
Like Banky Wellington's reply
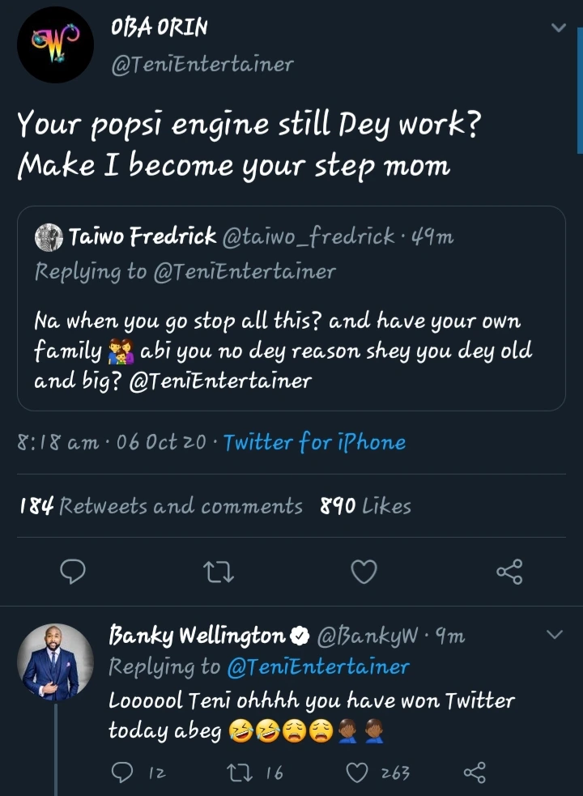[357, 773]
